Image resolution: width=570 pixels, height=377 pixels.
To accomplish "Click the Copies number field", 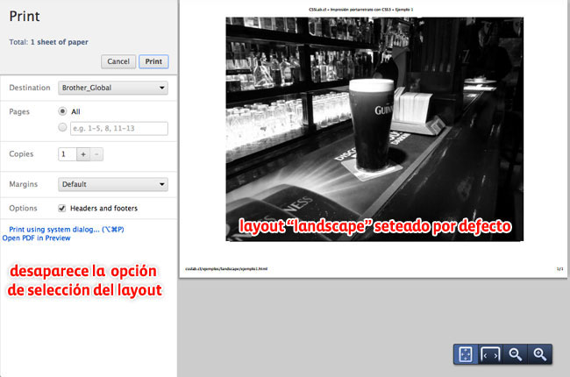I will click(68, 154).
